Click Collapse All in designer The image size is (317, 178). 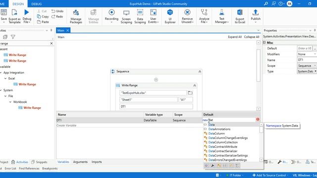point(252,37)
